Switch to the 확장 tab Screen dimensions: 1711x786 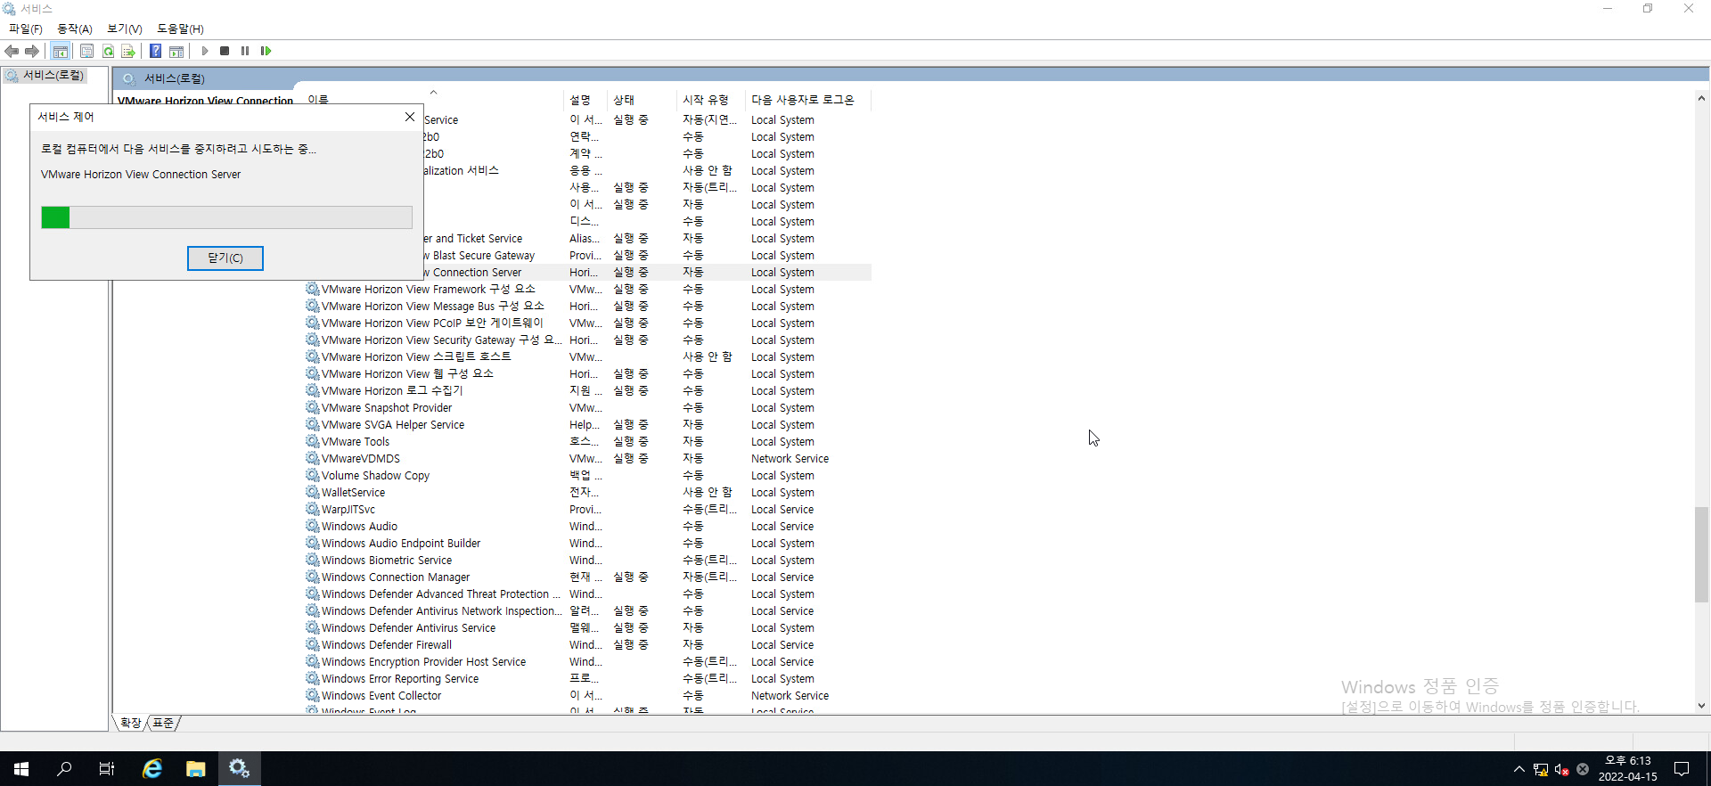point(131,723)
